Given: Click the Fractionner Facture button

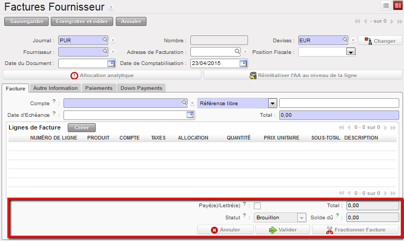Looking at the screenshot, I should [355, 230].
